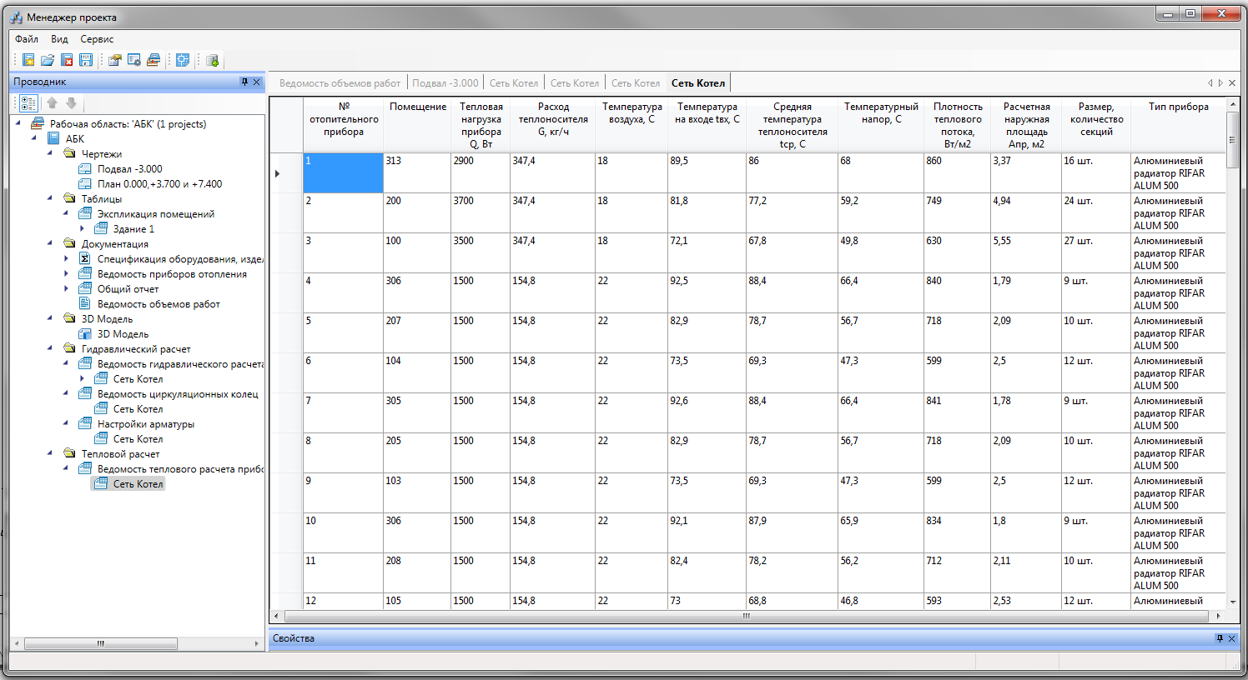
Task: Click the table's horizontal scrollbar thumb
Action: 746,617
